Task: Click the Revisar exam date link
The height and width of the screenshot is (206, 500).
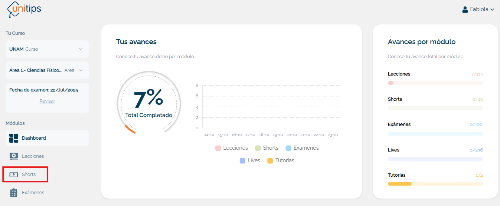Action: [x=47, y=101]
